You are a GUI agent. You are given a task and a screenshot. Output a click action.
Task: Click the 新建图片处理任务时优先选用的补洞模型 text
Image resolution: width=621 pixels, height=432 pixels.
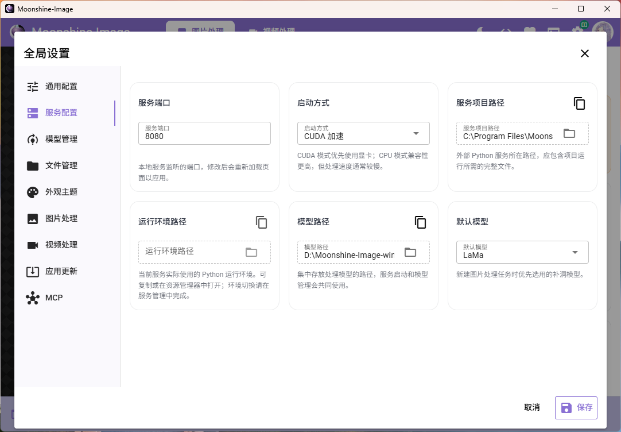521,274
